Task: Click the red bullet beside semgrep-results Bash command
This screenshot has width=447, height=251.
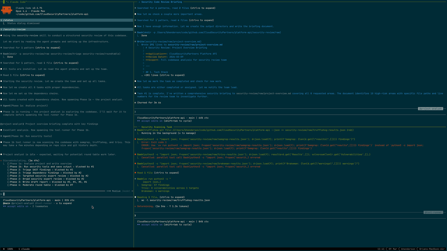Action: point(135,139)
